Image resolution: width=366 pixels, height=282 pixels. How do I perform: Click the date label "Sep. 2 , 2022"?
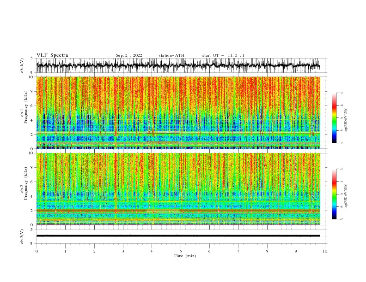click(129, 55)
